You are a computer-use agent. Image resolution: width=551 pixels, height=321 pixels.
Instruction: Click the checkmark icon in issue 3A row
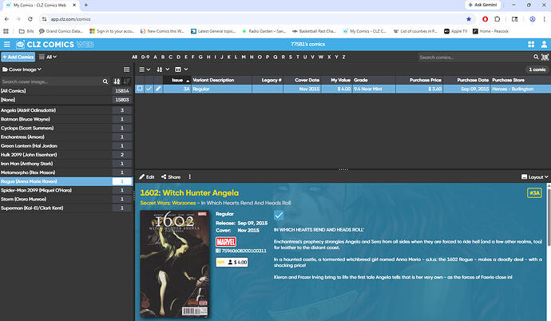149,89
